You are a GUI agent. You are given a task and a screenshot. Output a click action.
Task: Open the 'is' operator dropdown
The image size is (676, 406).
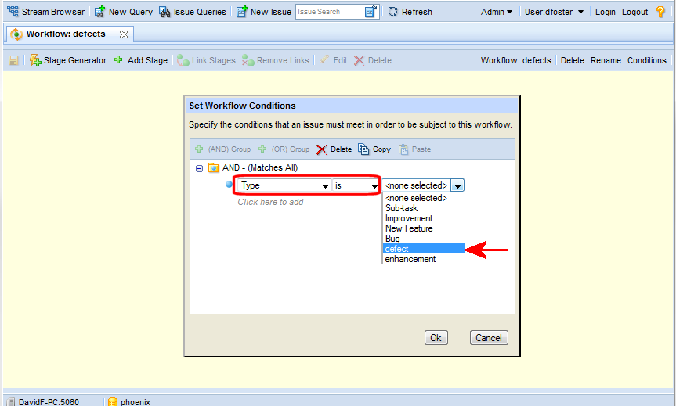(356, 185)
